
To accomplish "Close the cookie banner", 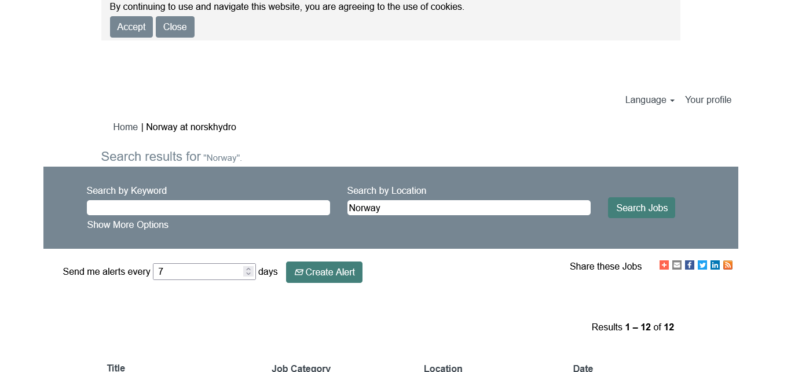I will [x=175, y=27].
